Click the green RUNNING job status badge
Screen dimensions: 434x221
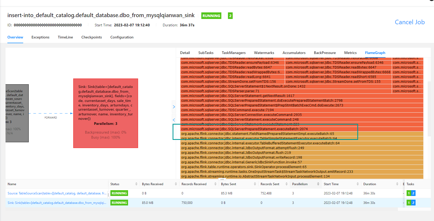coord(211,16)
